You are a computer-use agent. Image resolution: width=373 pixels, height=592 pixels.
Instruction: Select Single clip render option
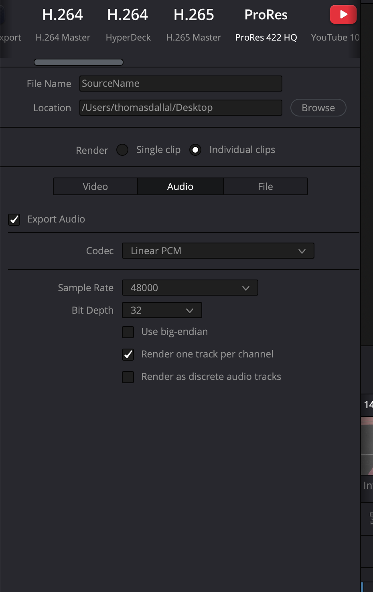pyautogui.click(x=122, y=150)
